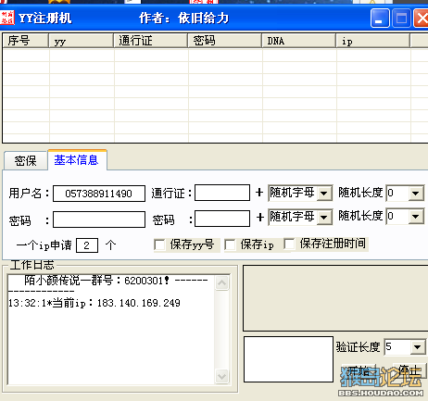This screenshot has width=428, height=401.
Task: Click the 停止 button
Action: point(409,370)
